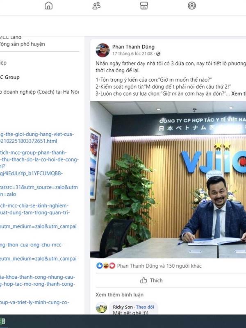Viewport: 246px width, 328px height.
Task: Click Theo dõi next to Ricky Son
Action: click(x=145, y=307)
